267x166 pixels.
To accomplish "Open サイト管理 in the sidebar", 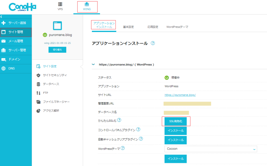I will coord(16,32).
